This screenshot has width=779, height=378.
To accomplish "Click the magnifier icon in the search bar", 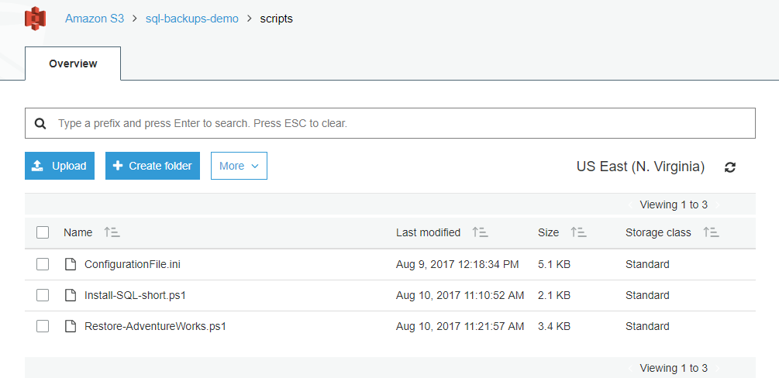I will (x=40, y=123).
